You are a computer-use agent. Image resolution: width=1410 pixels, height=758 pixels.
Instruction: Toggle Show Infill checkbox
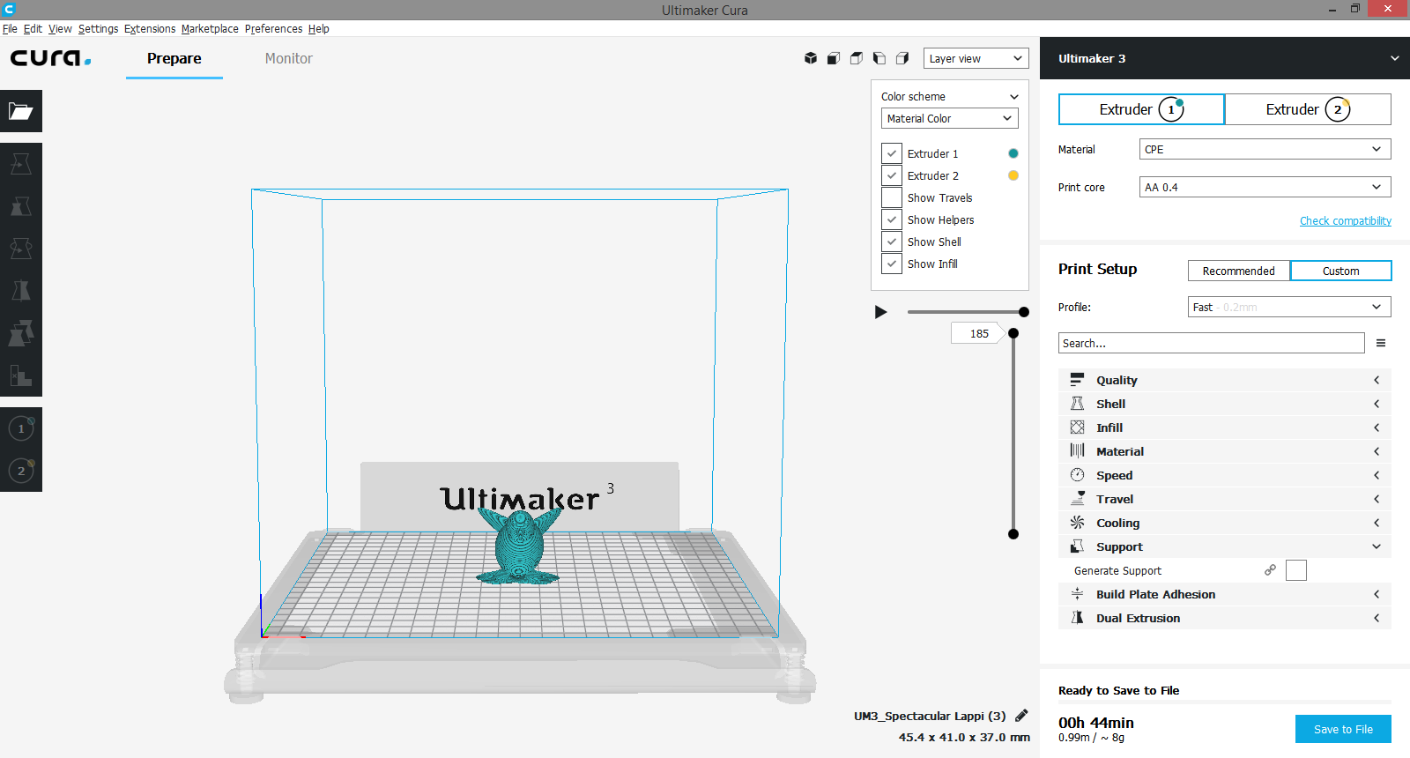[x=892, y=264]
